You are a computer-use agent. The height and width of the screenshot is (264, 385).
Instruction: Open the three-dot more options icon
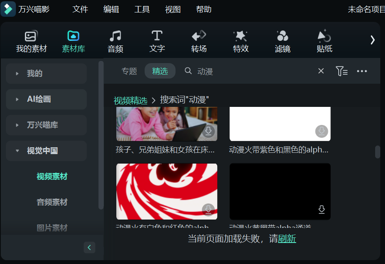(362, 71)
